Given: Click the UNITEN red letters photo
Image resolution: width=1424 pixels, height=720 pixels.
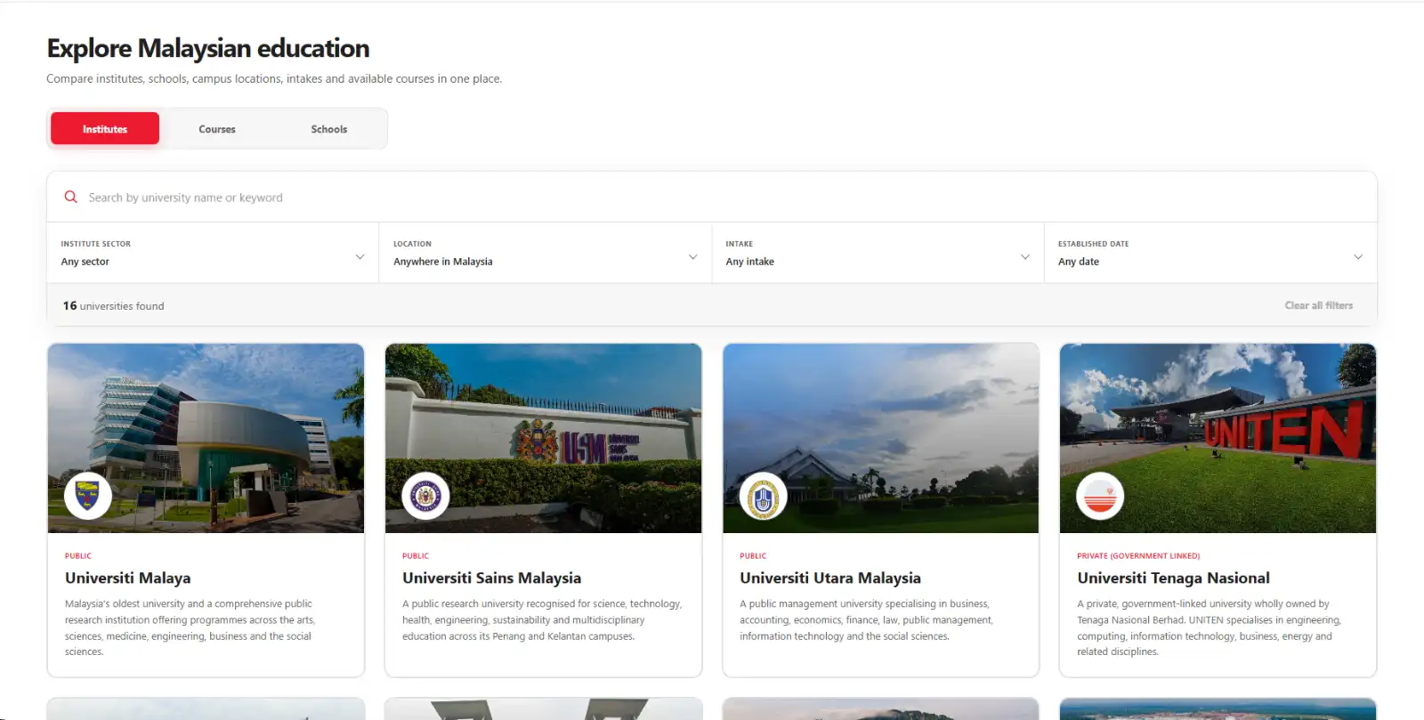Looking at the screenshot, I should tap(1218, 439).
